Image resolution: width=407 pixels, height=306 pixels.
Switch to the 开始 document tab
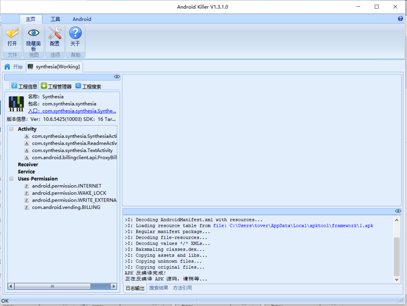click(14, 67)
